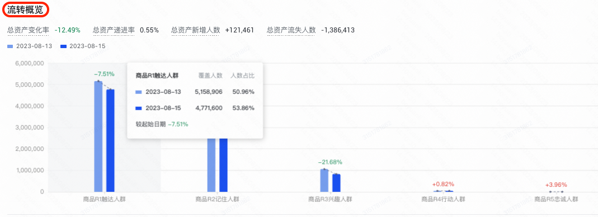The width and height of the screenshot is (598, 217).
Task: Click the 总资产递进率 metric label
Action: pos(114,30)
